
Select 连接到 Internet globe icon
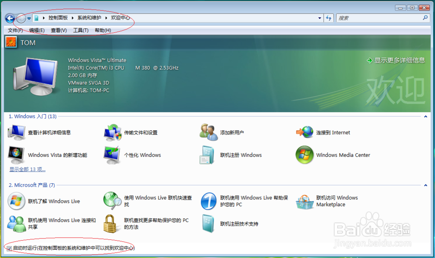click(304, 132)
